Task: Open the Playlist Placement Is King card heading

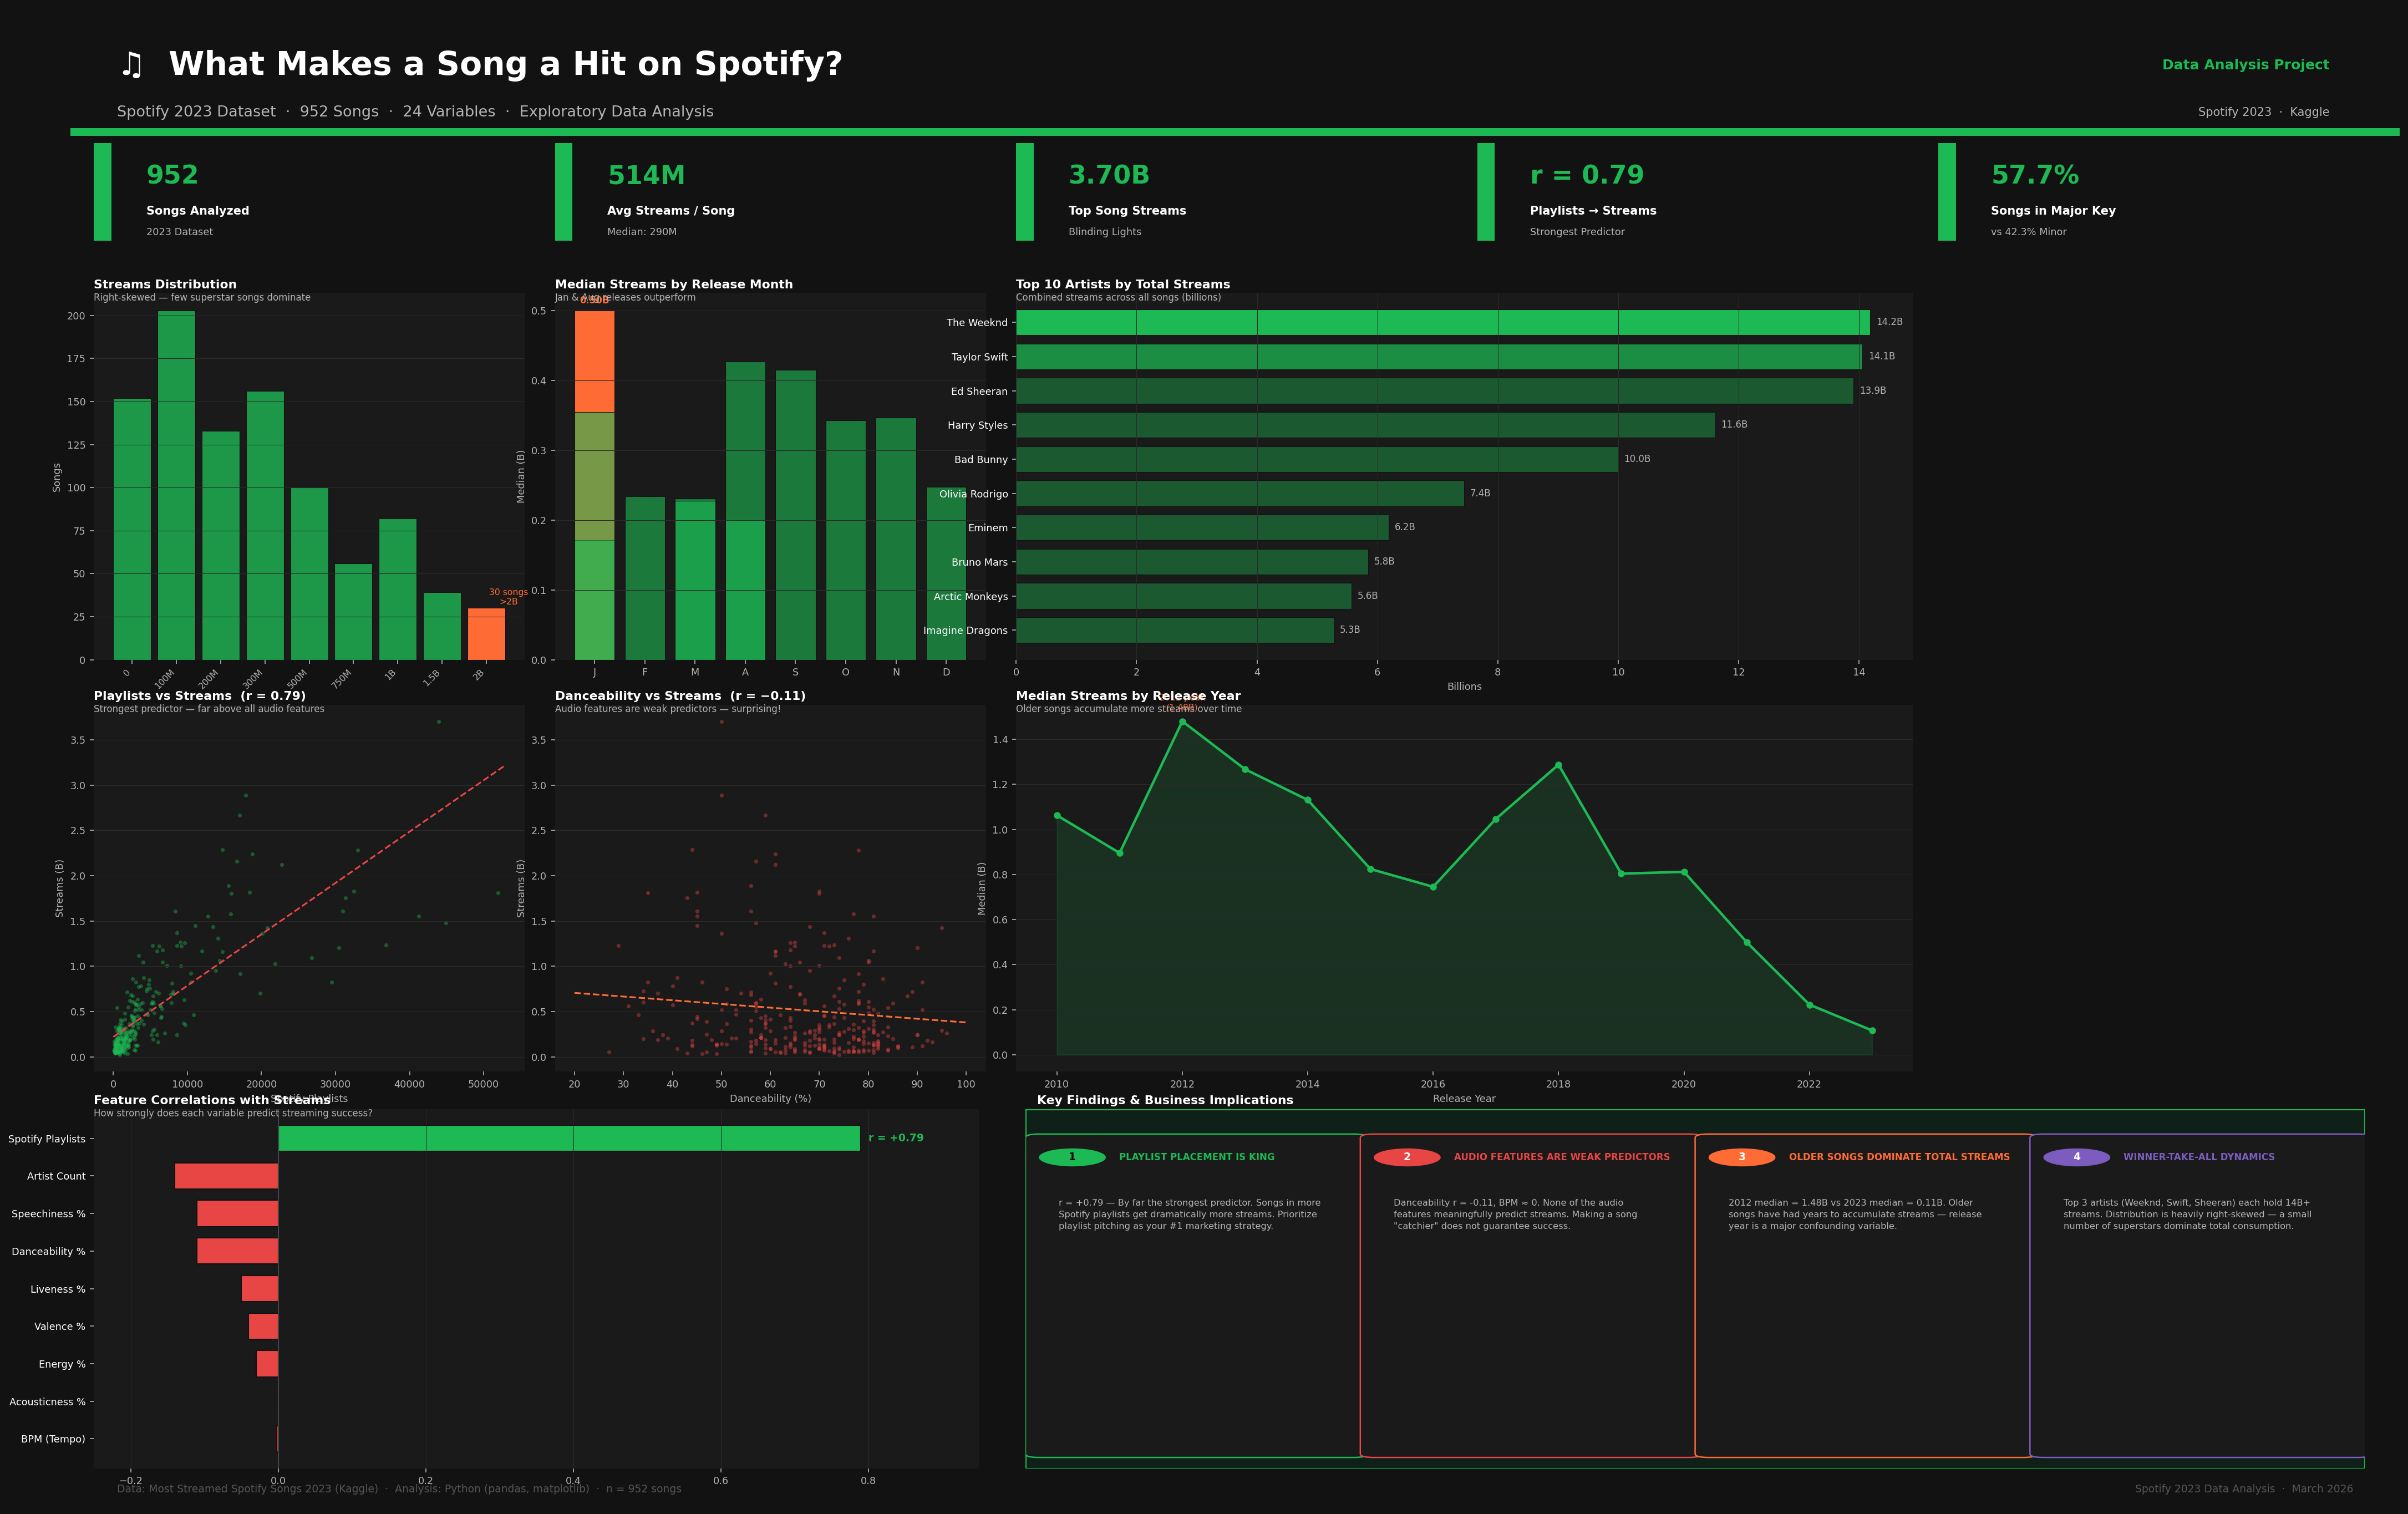Action: [1196, 1157]
